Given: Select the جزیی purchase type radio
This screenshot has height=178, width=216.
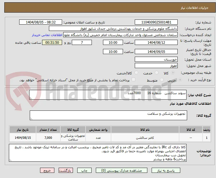Looking at the screenshot, I should point(180,80).
